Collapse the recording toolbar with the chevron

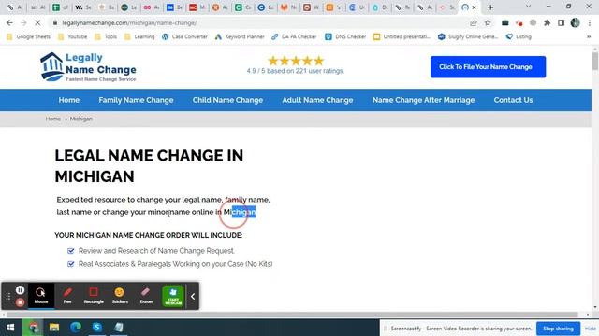[193, 297]
